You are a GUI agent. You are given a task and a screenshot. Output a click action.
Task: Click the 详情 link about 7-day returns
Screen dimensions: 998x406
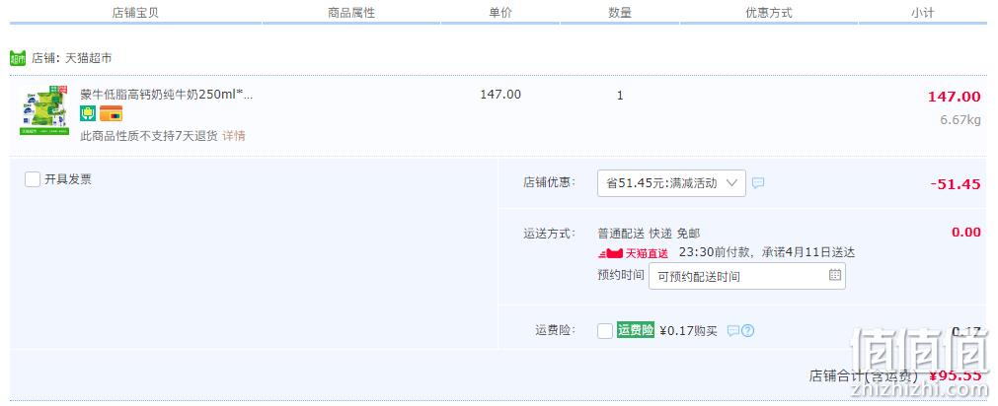point(234,136)
